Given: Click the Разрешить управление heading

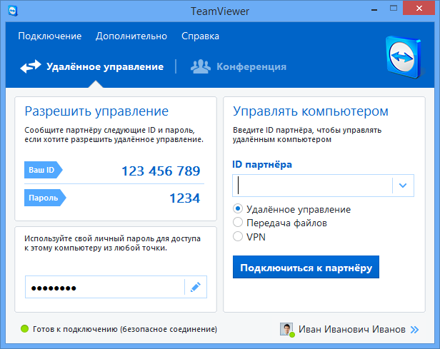Looking at the screenshot, I should 96,111.
